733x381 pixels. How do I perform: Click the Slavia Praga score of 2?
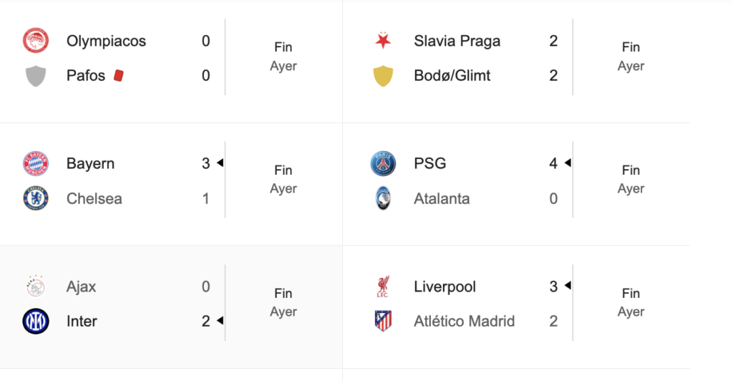[x=553, y=41]
